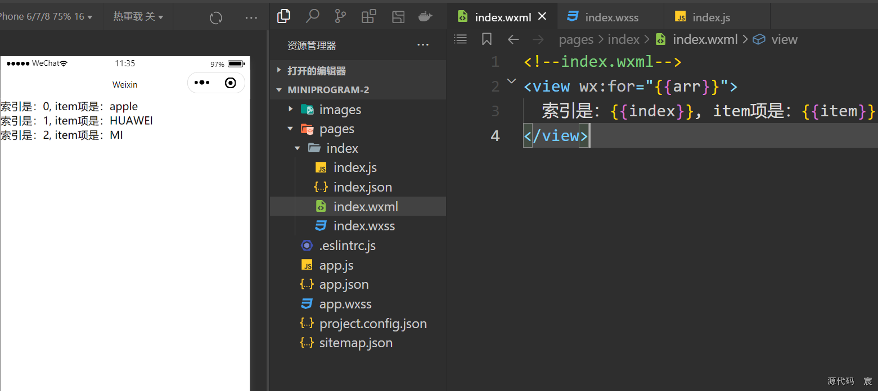Open the 热重载 关 dropdown
This screenshot has width=878, height=391.
138,17
